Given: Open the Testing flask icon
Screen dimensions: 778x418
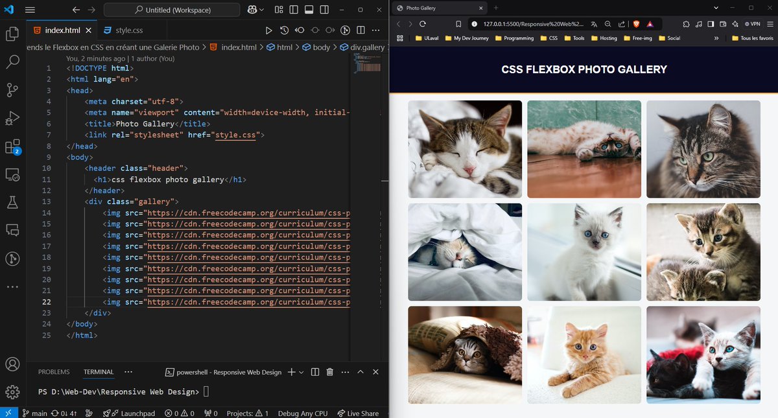Looking at the screenshot, I should [12, 203].
